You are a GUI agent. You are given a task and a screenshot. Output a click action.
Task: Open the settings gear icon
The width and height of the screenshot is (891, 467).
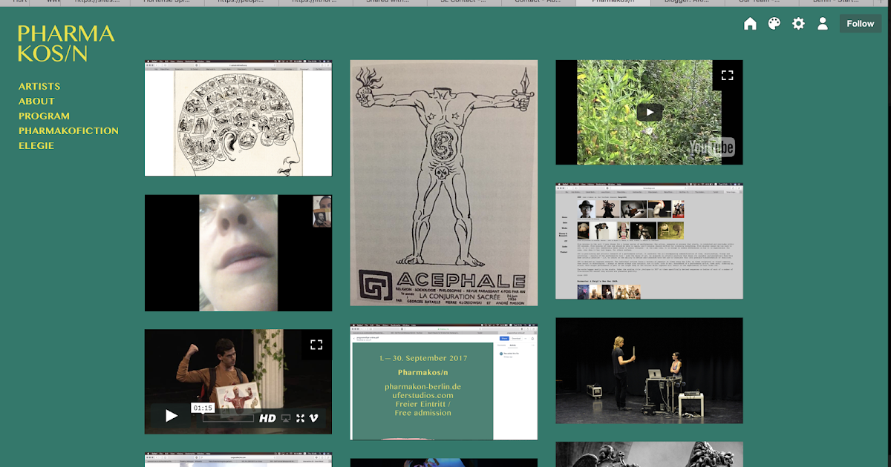[798, 24]
